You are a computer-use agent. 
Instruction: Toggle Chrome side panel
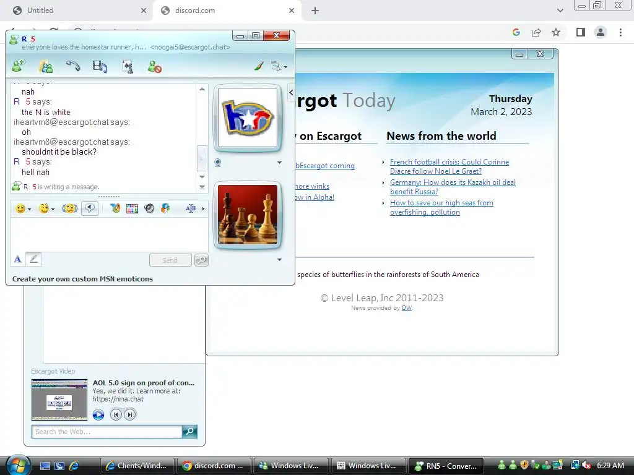coord(581,32)
